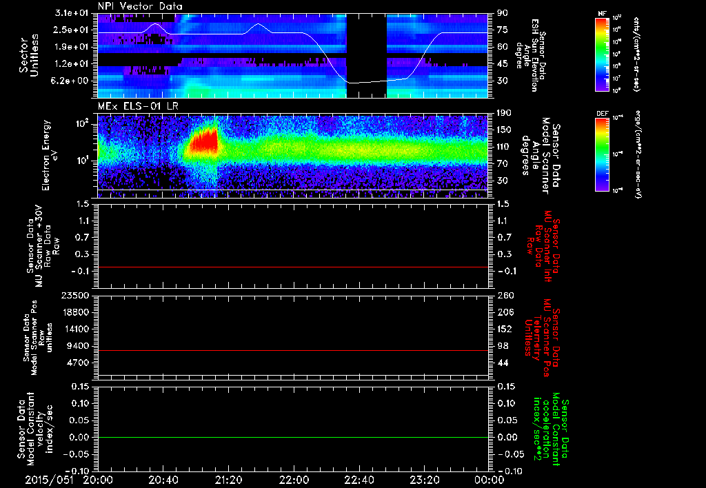
Task: Select the red "MU Scanner Init Raw Data" title
Action: pos(543,246)
